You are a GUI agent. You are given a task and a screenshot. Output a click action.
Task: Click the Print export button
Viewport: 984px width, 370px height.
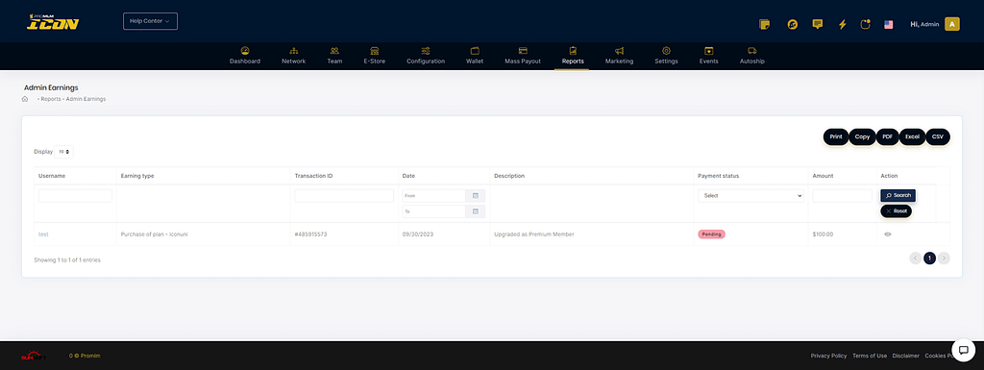(836, 136)
